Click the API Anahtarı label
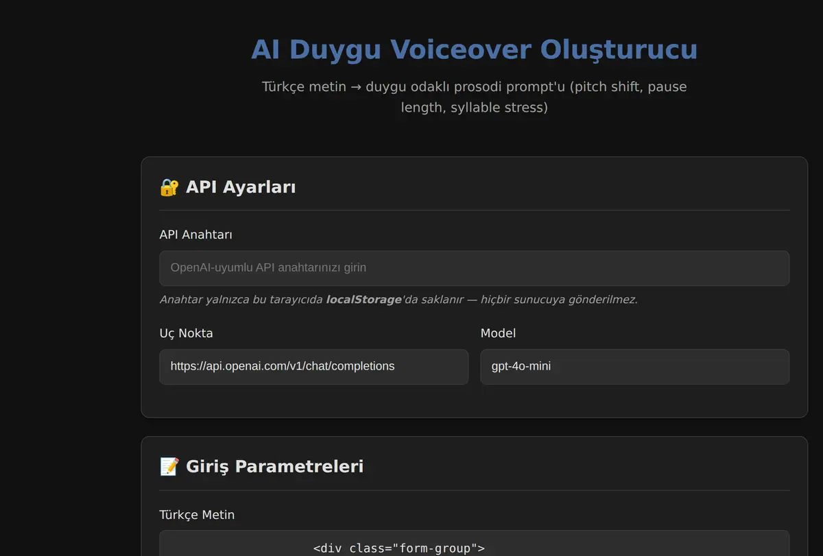Screen dimensions: 823x556 pyautogui.click(x=195, y=234)
